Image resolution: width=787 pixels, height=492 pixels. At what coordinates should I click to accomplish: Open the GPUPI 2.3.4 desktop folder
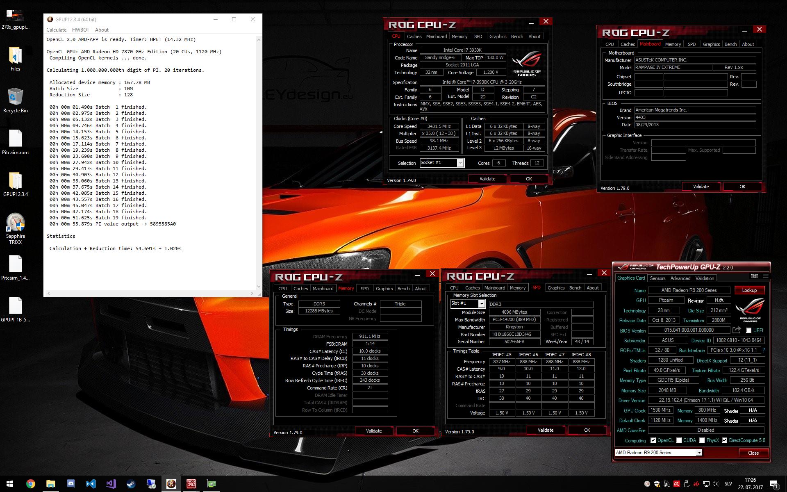point(15,184)
